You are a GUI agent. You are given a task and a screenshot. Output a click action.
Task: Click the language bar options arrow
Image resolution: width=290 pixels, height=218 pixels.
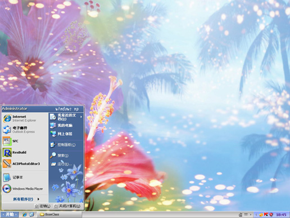[x=251, y=215]
